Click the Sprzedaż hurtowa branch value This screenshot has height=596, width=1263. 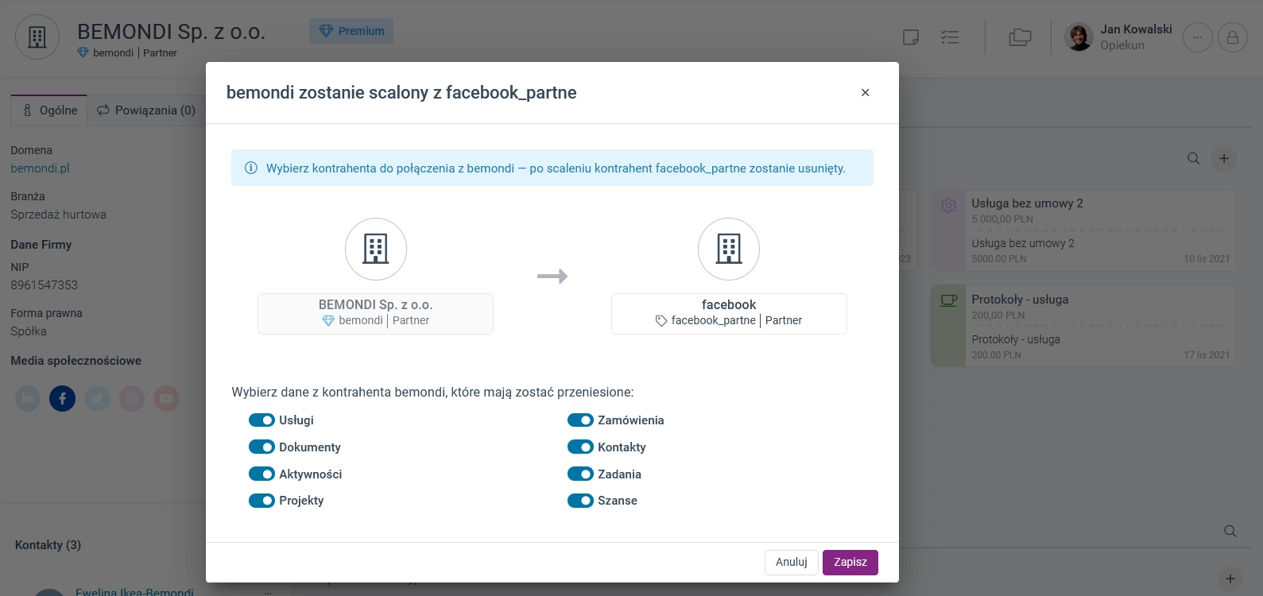[58, 215]
